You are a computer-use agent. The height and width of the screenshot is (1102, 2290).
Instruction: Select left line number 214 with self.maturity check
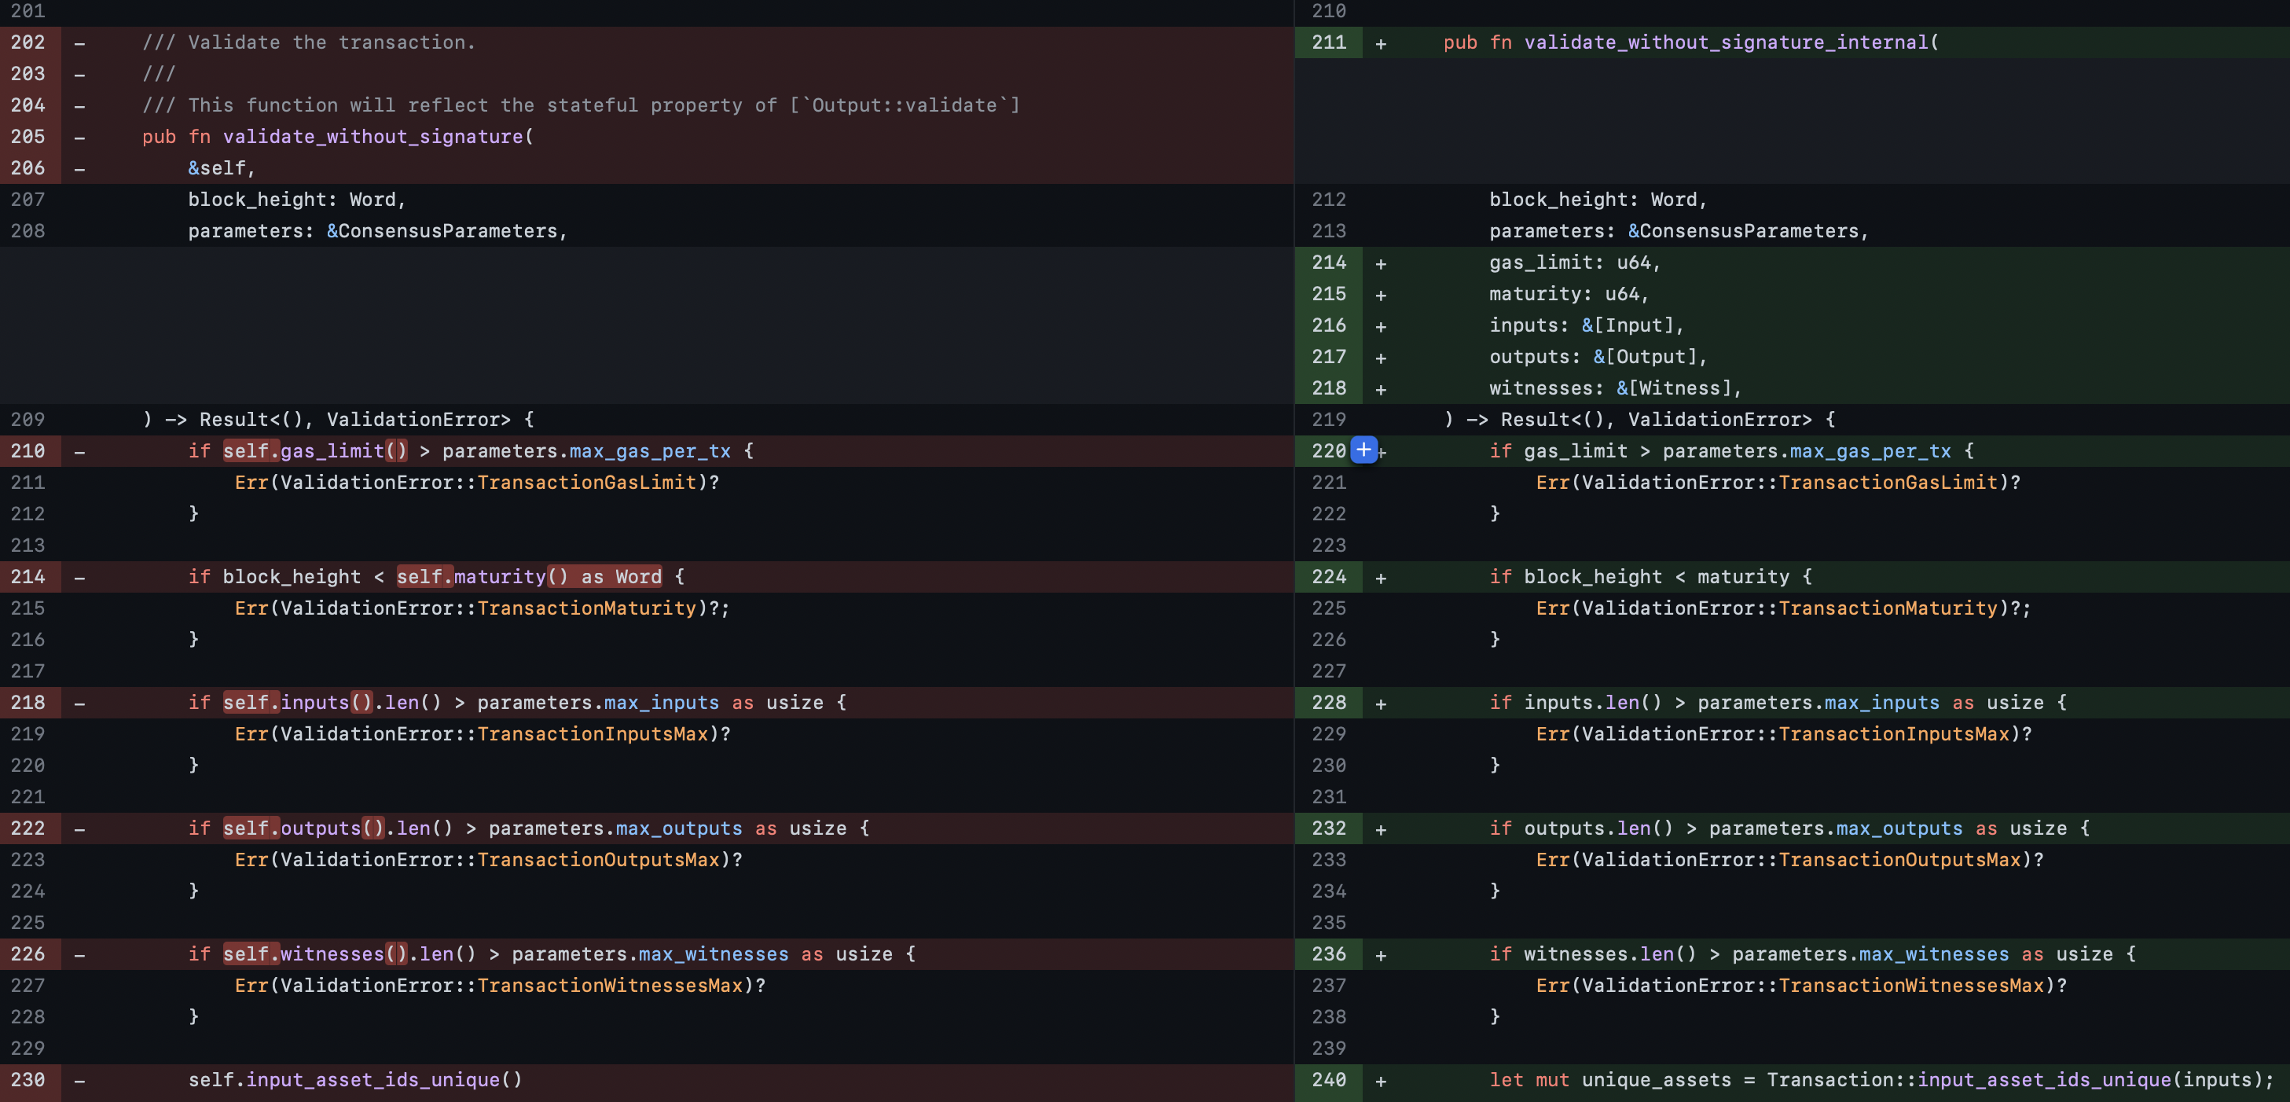(28, 577)
